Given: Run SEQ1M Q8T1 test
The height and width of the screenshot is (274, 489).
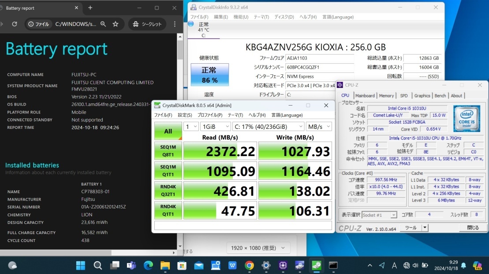Looking at the screenshot, I should coord(168,151).
